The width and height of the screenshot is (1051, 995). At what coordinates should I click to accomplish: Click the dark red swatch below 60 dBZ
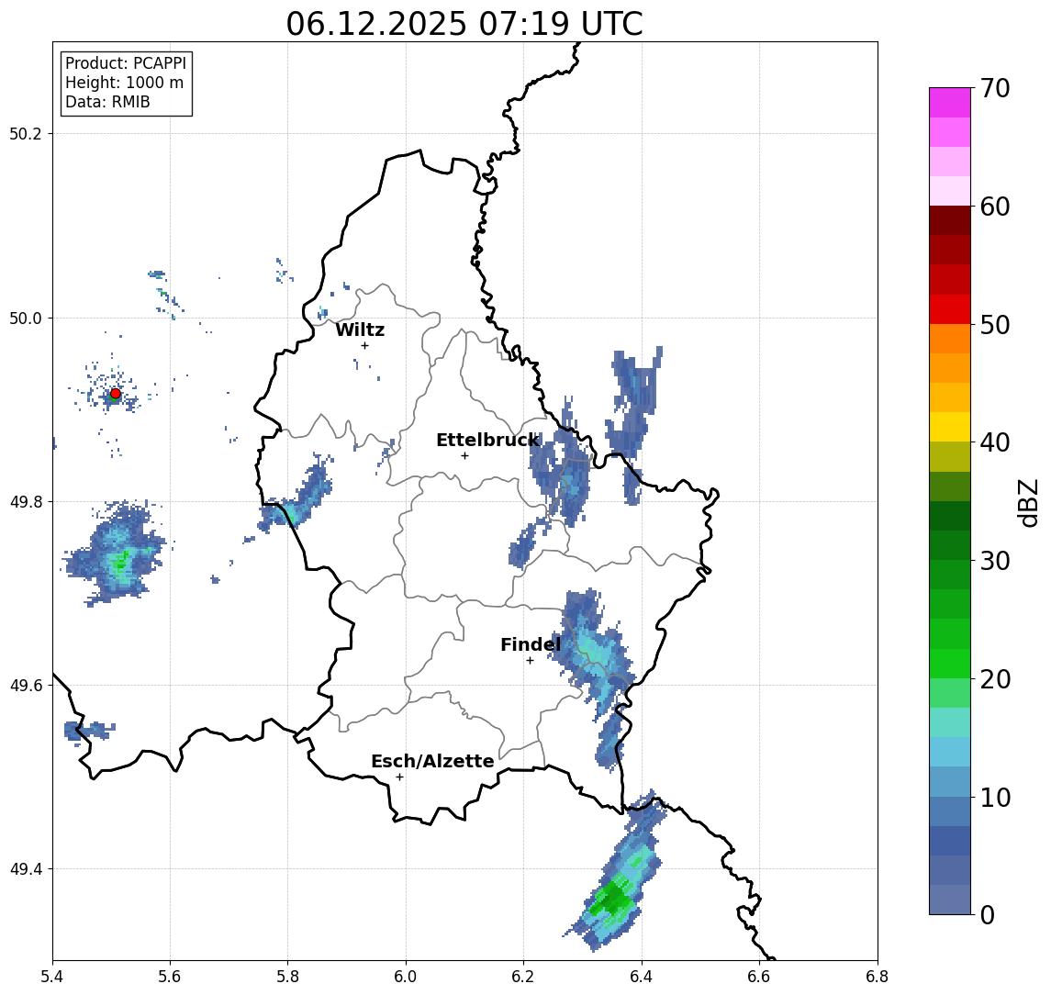[x=950, y=220]
